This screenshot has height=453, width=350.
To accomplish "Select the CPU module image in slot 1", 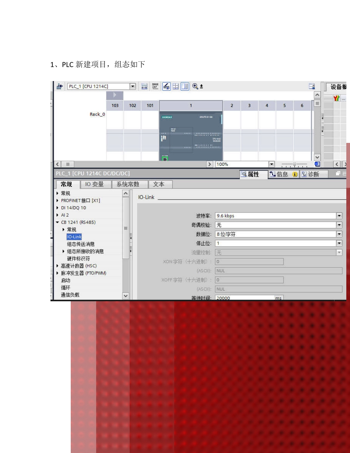I will pyautogui.click(x=191, y=136).
